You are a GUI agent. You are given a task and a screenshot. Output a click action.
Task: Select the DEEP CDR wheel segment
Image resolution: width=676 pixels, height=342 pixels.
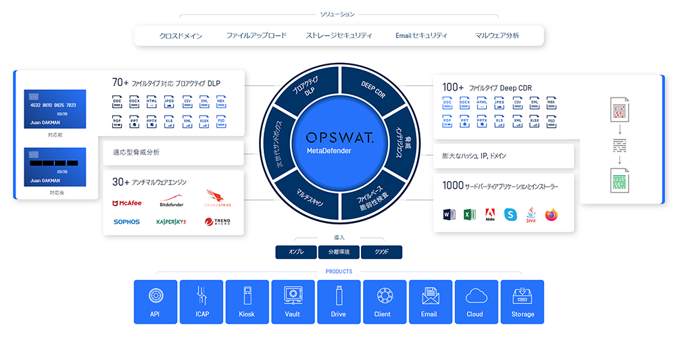372,89
